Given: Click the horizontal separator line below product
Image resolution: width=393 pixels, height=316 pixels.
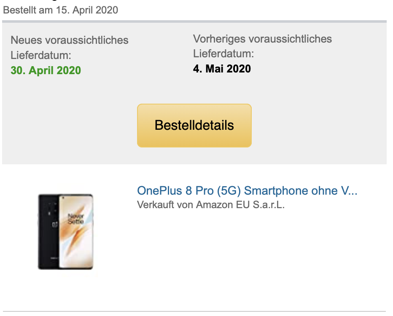Looking at the screenshot, I should [194, 311].
